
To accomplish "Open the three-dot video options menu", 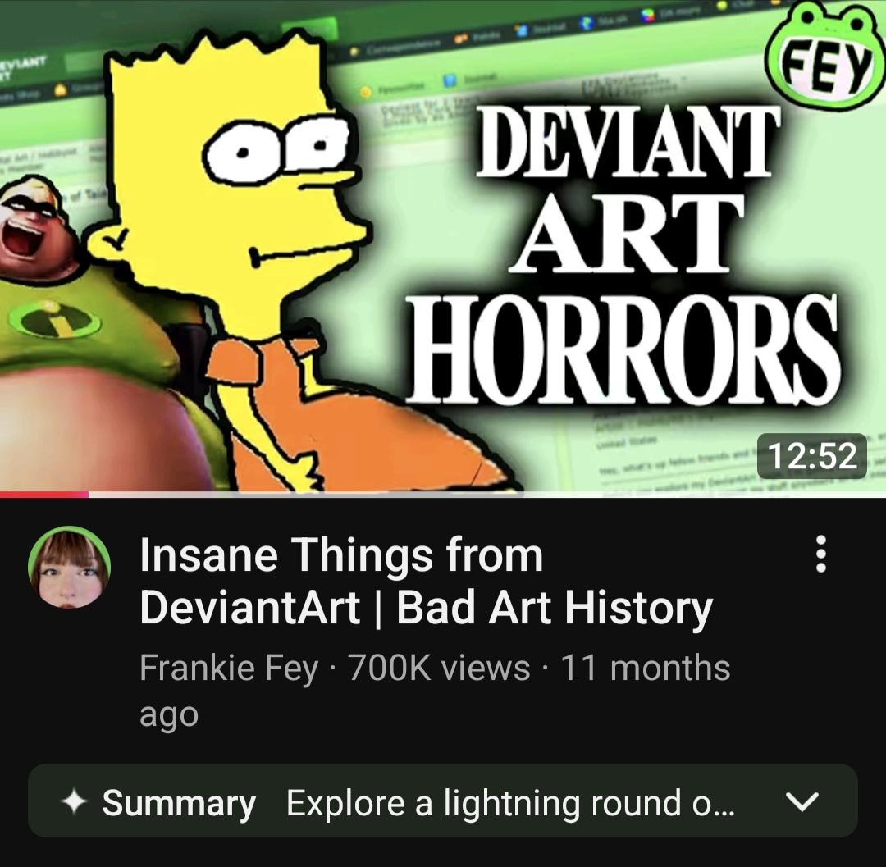I will 821,554.
